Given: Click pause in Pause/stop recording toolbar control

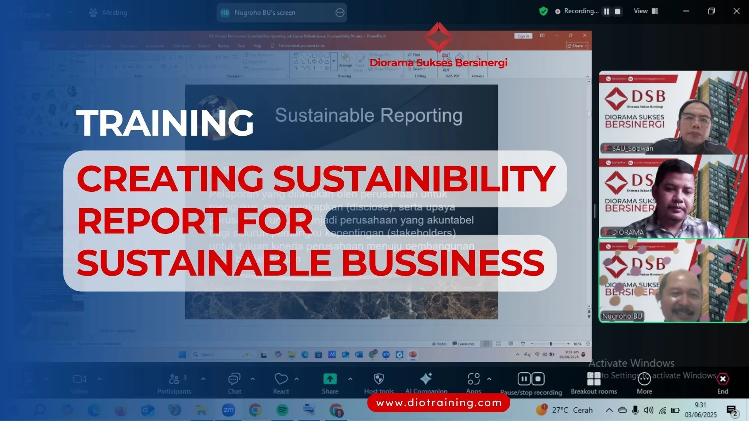Looking at the screenshot, I should click(x=524, y=379).
